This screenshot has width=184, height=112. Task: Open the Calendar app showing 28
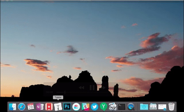pyautogui.click(x=31, y=107)
